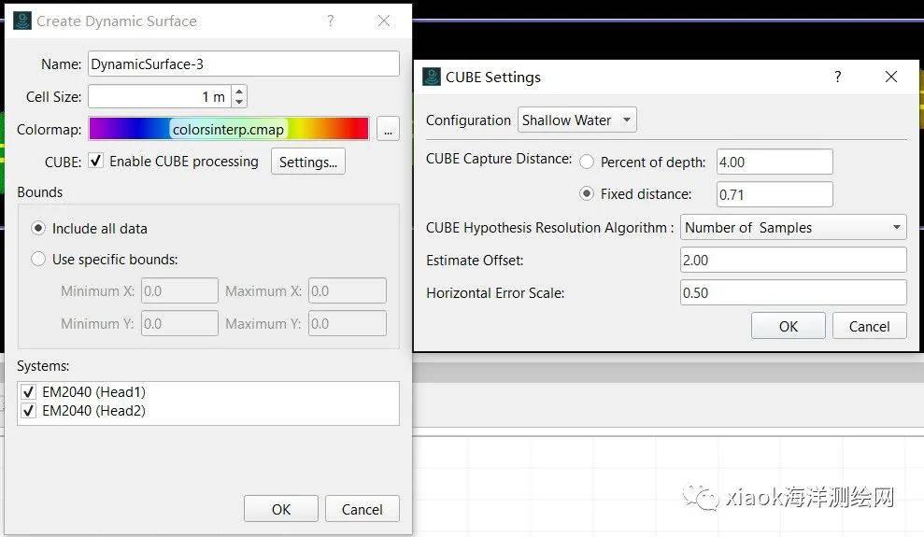
Task: Click the Name field containing DynamicSurface-3
Action: (243, 64)
